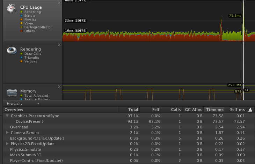Select the Physics.Simulate row
The width and height of the screenshot is (255, 164).
(x=129, y=149)
